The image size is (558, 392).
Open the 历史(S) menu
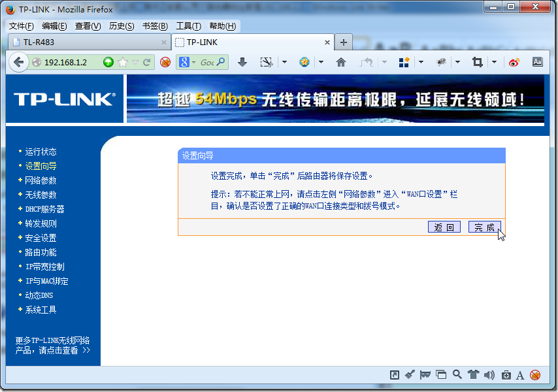(x=122, y=26)
